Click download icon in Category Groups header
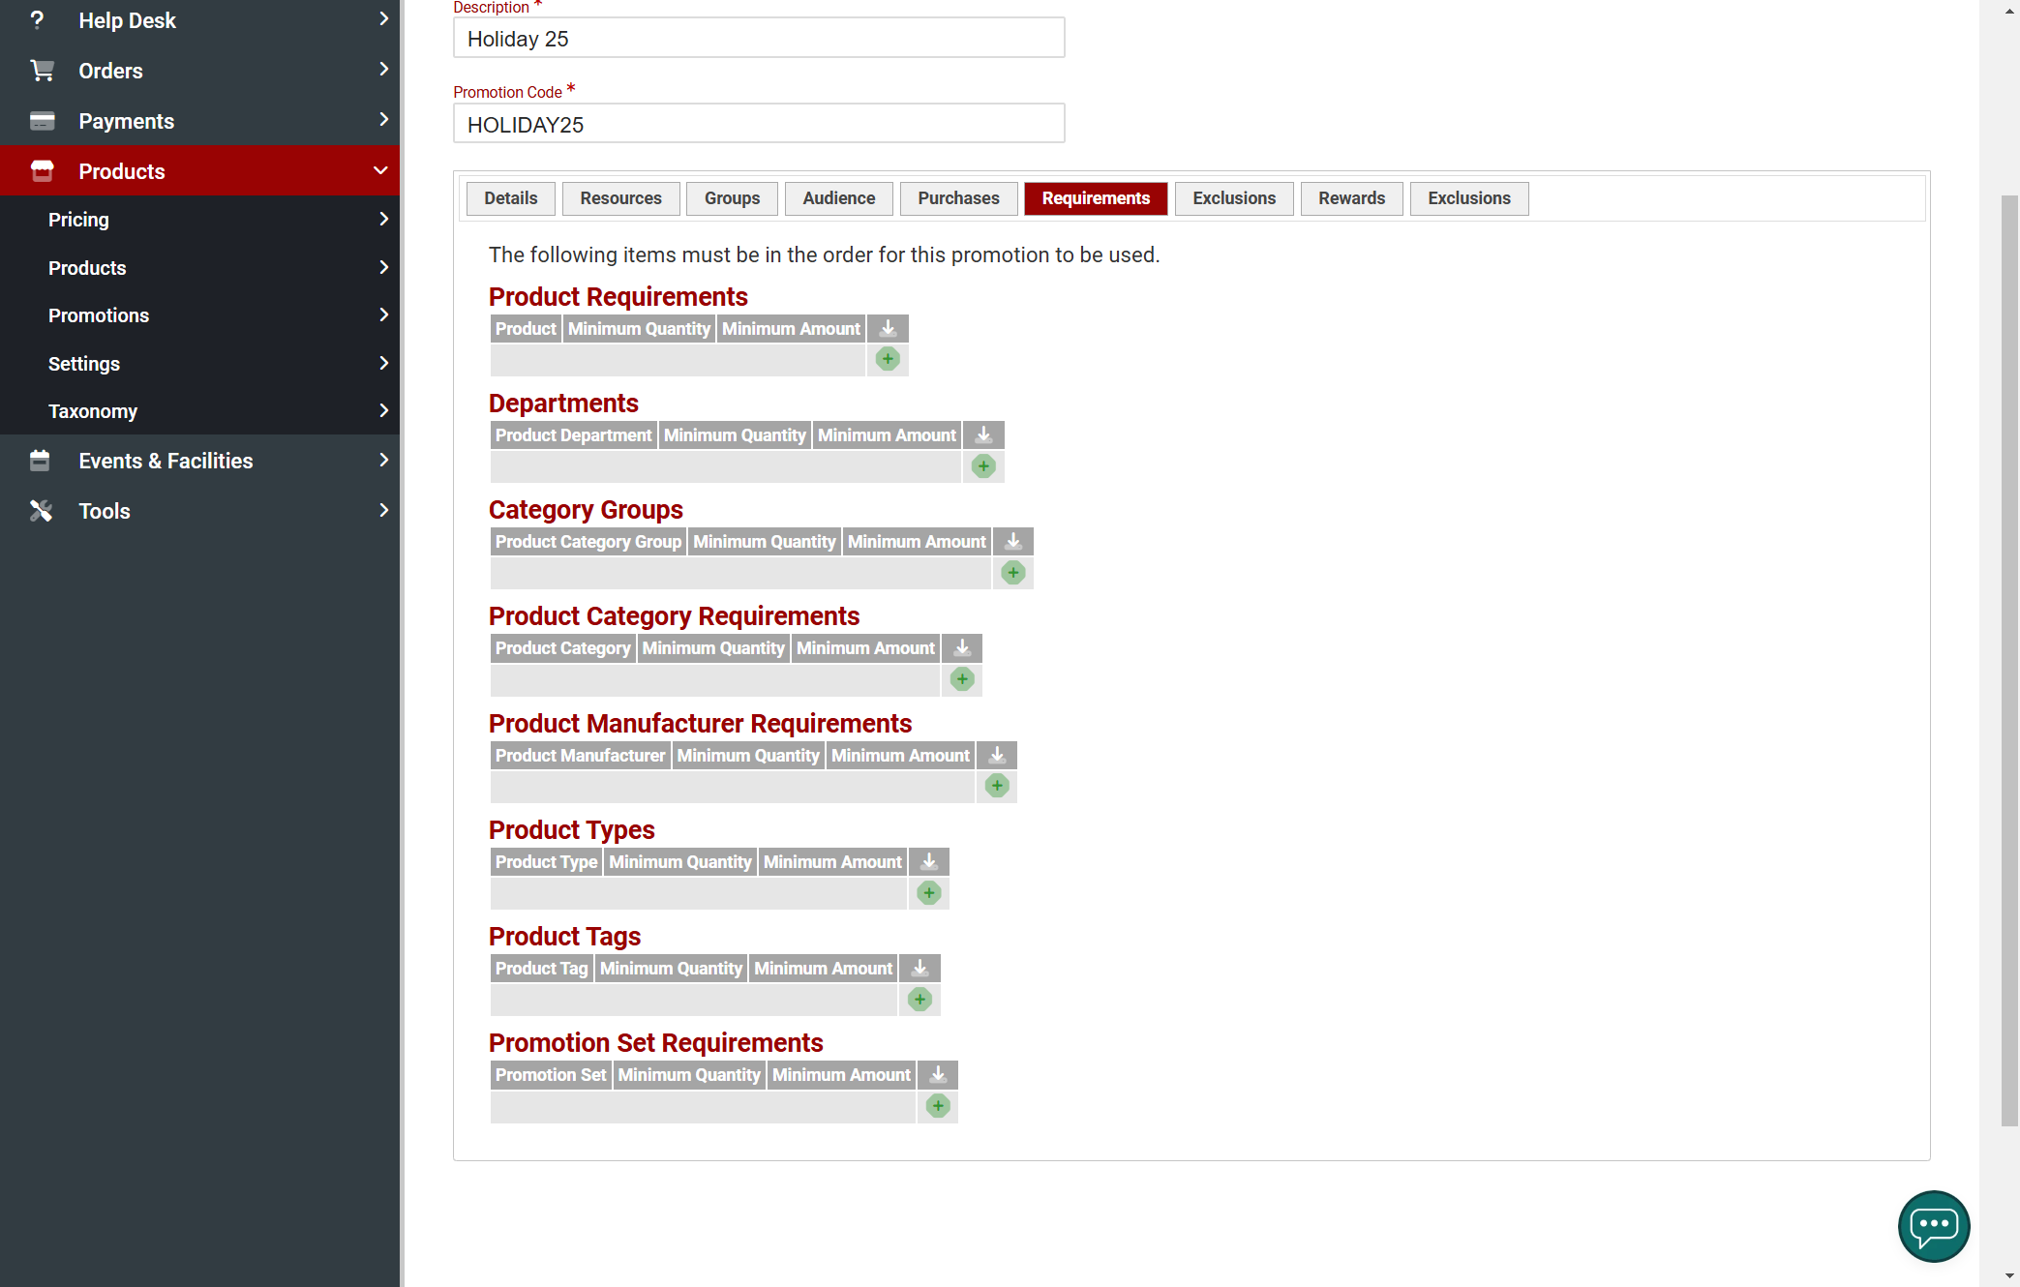Viewport: 2020px width, 1287px height. coord(1013,542)
